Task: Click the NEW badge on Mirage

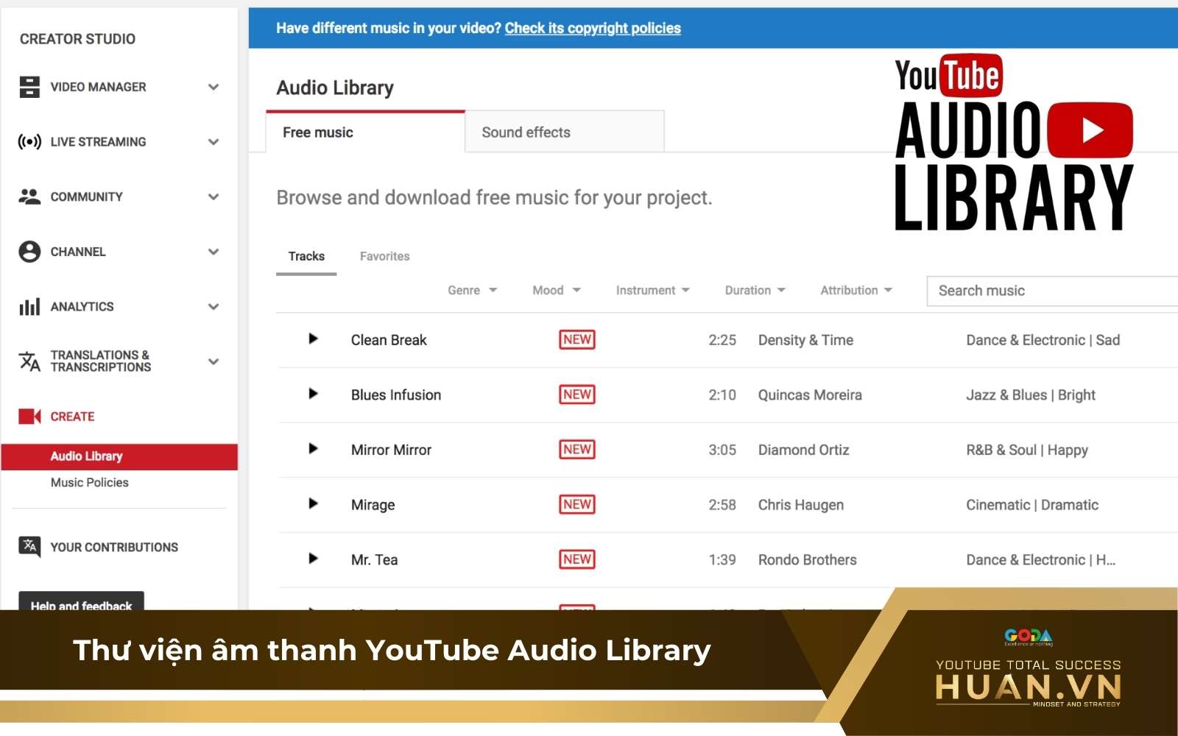Action: [577, 504]
